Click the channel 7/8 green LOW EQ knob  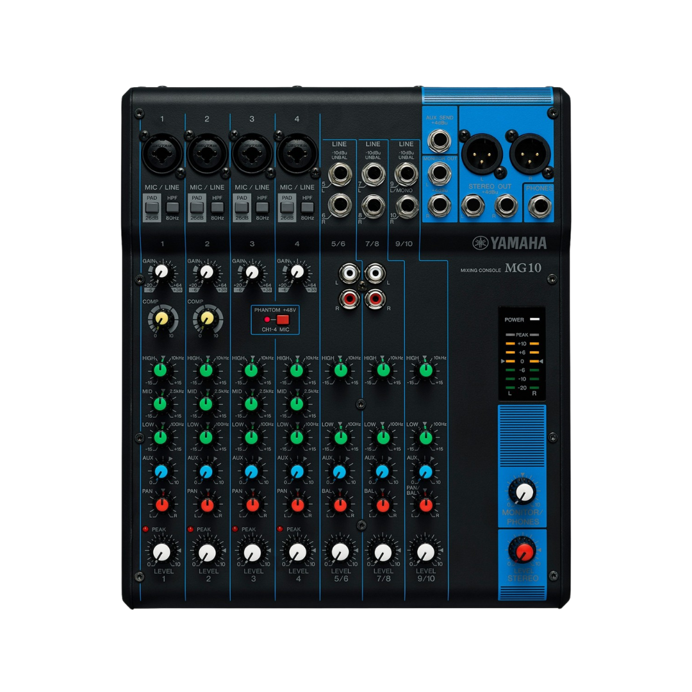point(383,437)
